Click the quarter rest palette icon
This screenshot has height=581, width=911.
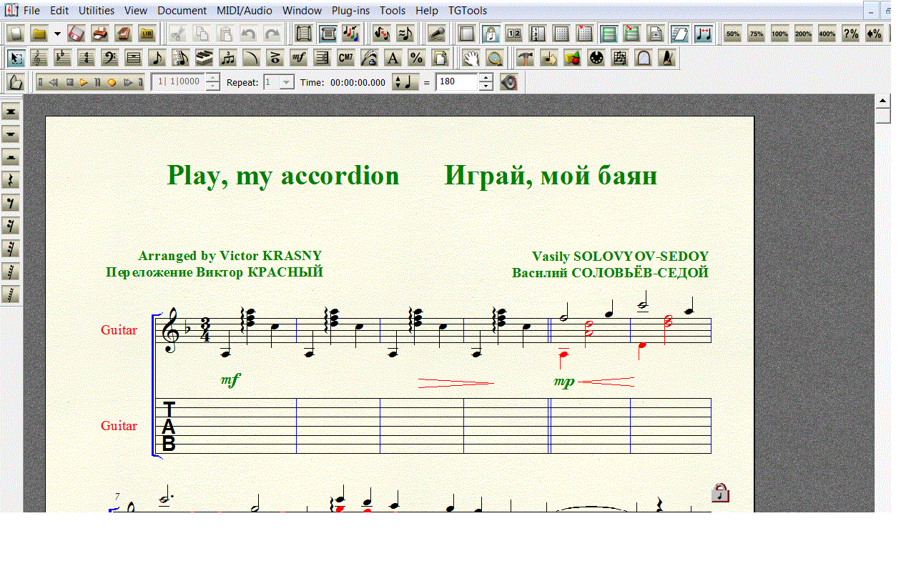(11, 180)
